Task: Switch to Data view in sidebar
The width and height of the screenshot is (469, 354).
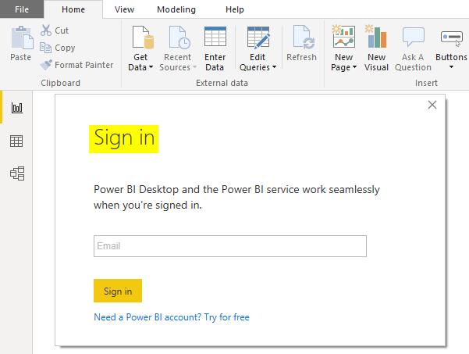Action: 16,141
